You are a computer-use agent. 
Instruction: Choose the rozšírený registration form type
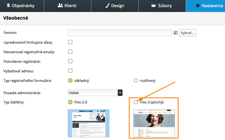(x=136, y=81)
